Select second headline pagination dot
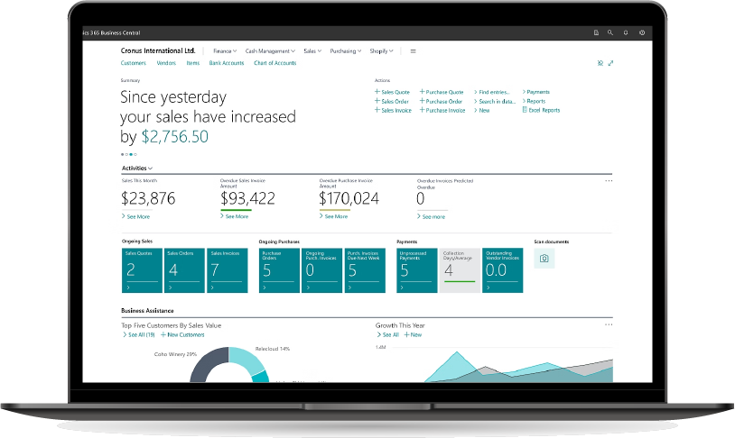 coord(126,154)
